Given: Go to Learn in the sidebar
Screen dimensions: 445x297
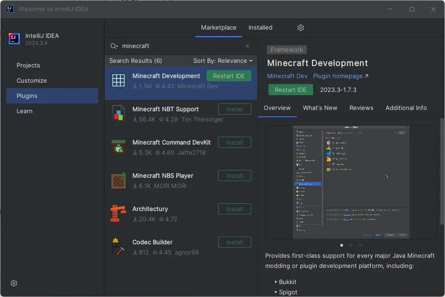Looking at the screenshot, I should (52, 111).
